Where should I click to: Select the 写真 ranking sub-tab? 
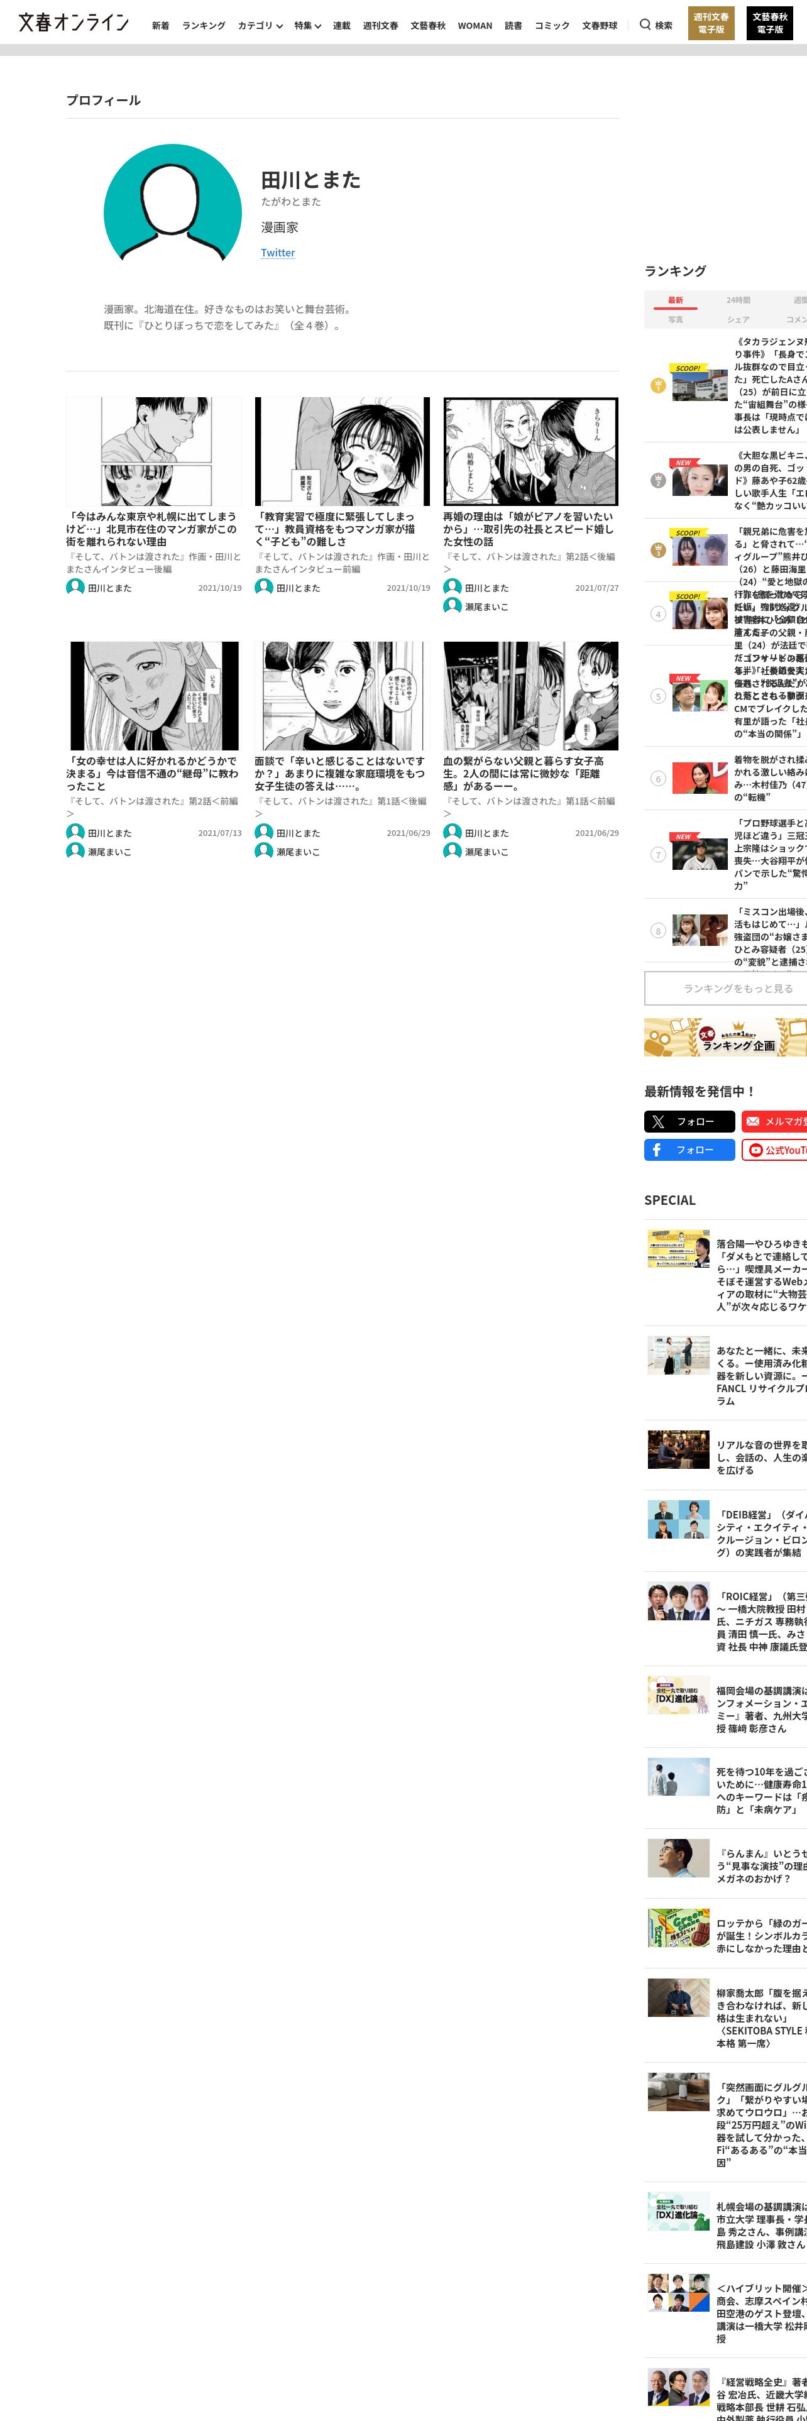tap(676, 319)
